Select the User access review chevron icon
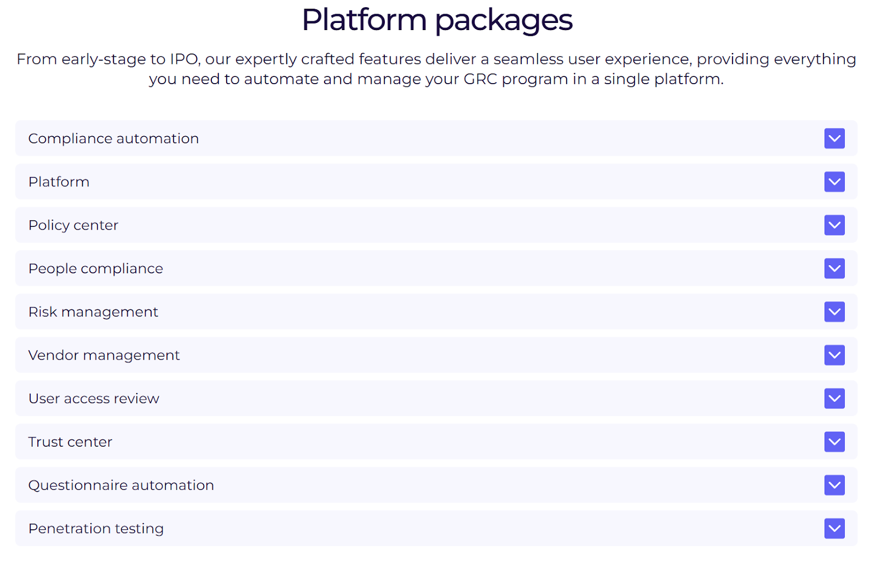Screen dimensions: 876x568 834,399
